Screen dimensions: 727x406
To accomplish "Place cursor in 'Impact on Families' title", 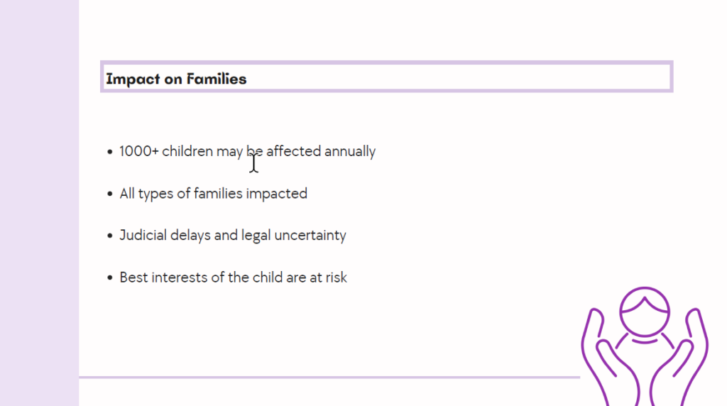I will tap(176, 79).
